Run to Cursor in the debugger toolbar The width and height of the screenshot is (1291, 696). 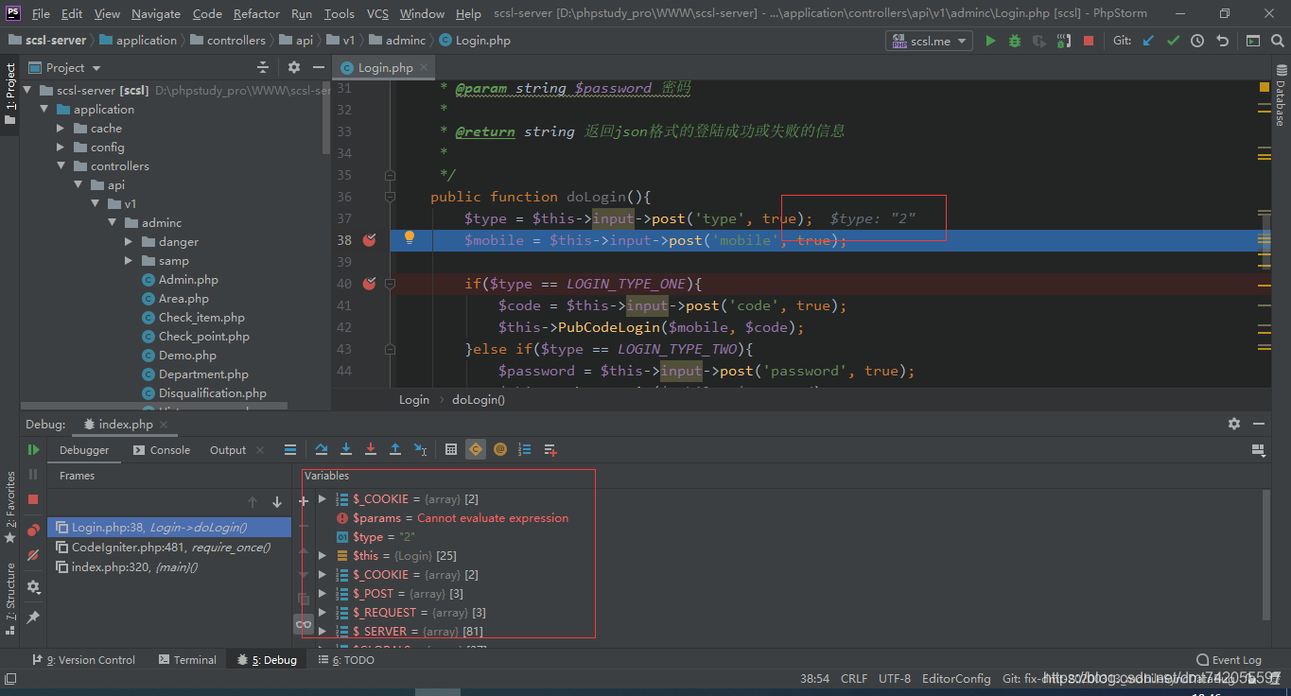[421, 450]
